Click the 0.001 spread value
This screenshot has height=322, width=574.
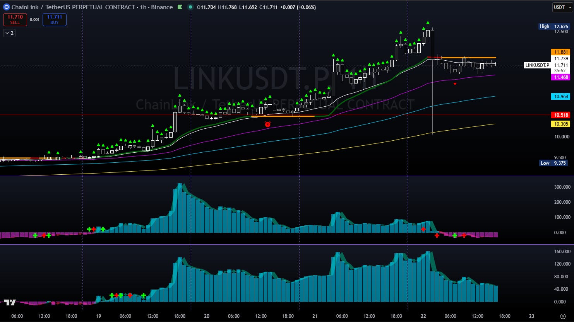click(x=35, y=20)
